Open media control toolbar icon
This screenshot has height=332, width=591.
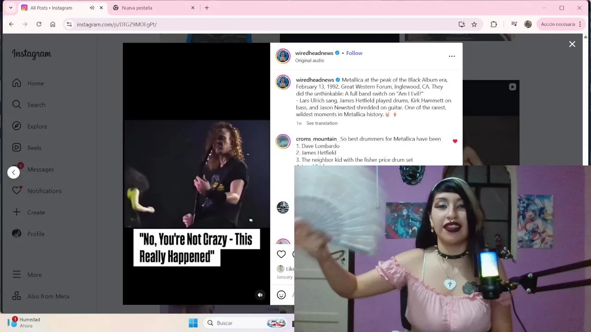pyautogui.click(x=514, y=24)
